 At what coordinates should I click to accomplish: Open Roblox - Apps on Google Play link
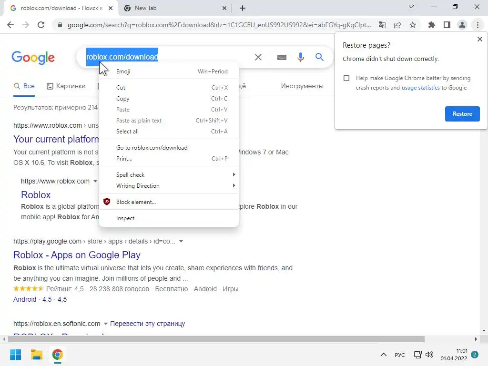pos(77,255)
